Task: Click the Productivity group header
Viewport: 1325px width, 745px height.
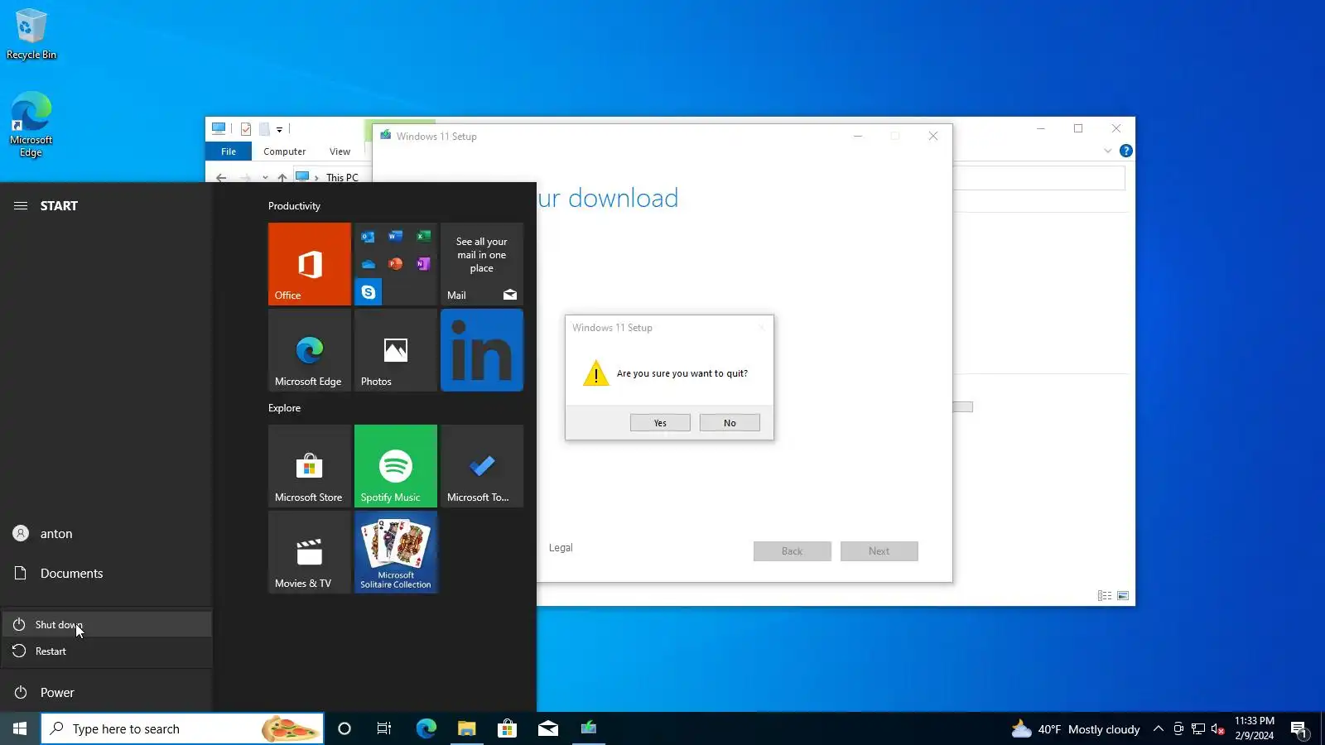Action: [x=294, y=206]
